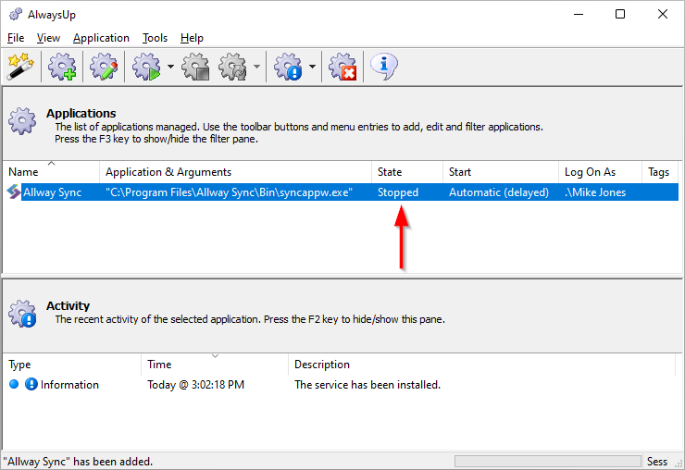Open the File menu
The image size is (685, 470).
click(16, 38)
